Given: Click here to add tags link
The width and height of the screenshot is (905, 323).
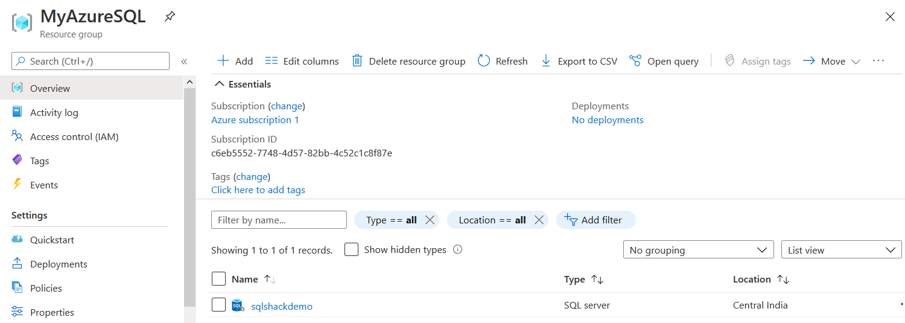Looking at the screenshot, I should point(258,190).
